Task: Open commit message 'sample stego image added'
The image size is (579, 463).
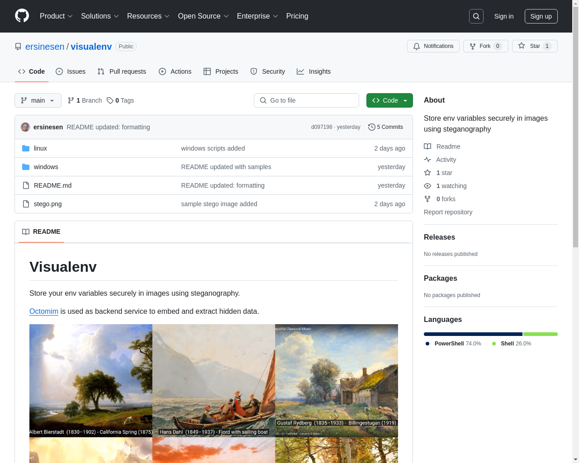Action: pos(219,204)
